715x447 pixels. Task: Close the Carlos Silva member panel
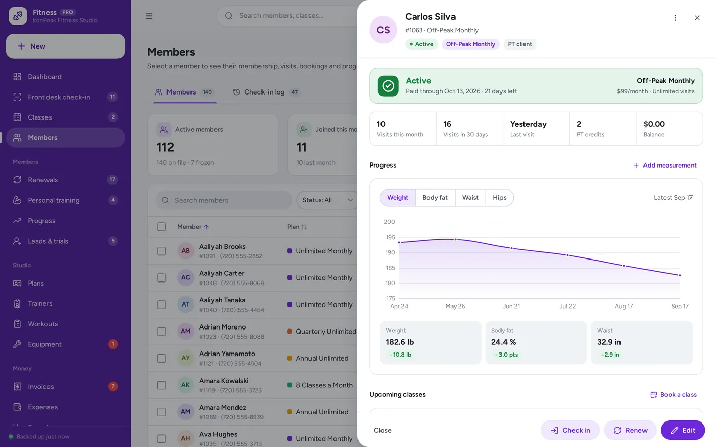(697, 18)
